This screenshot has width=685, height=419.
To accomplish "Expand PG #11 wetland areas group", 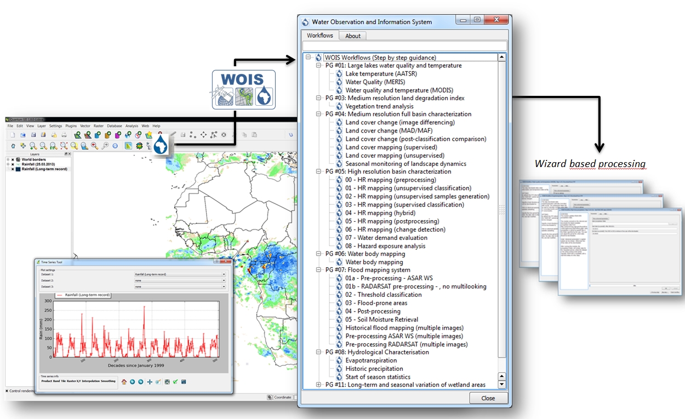I will point(319,385).
